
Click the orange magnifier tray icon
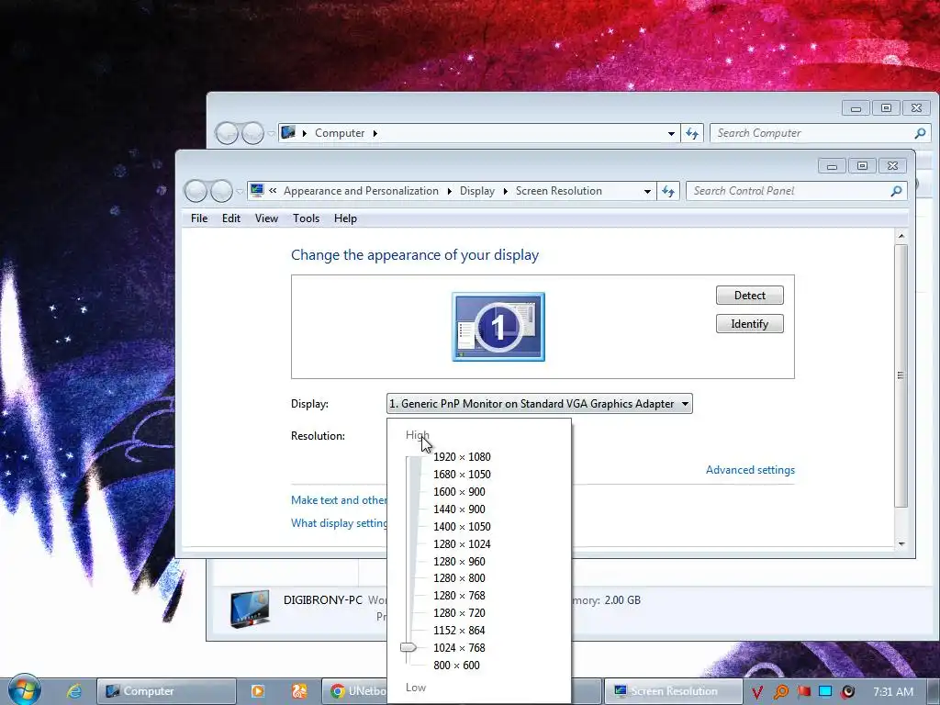(781, 692)
